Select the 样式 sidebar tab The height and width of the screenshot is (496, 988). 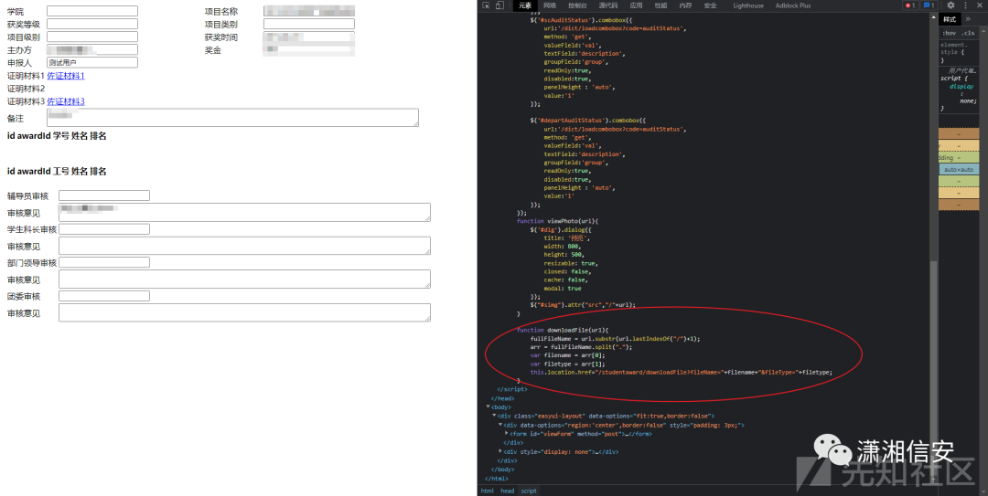[950, 19]
